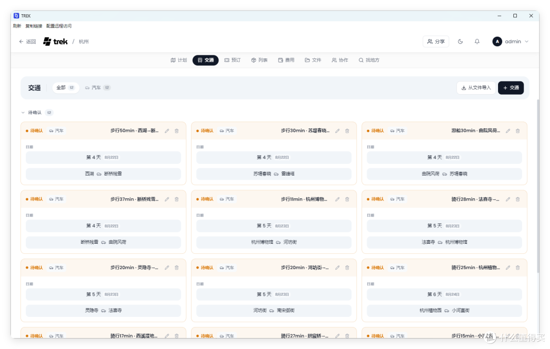The image size is (550, 349).
Task: Delete the 步行30min 苏堤春晓 card
Action: [347, 131]
